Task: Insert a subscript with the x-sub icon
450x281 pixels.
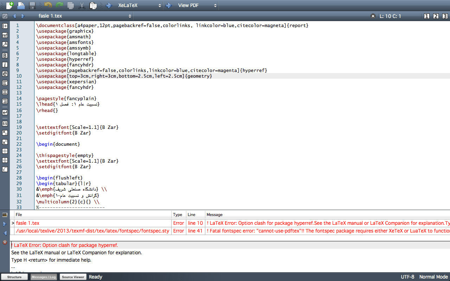Action: pyautogui.click(x=5, y=132)
